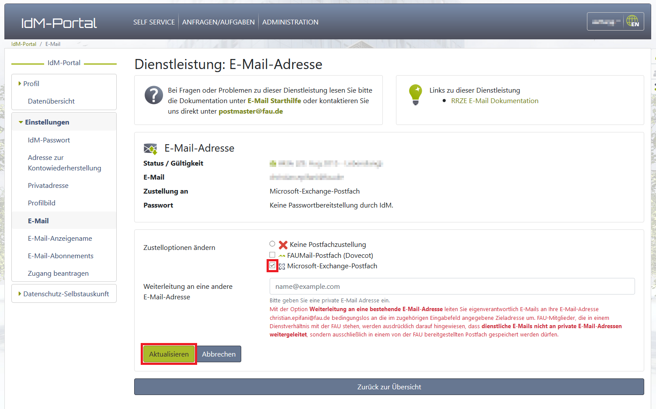Click the lightbulb links icon
The width and height of the screenshot is (656, 409).
tap(415, 94)
